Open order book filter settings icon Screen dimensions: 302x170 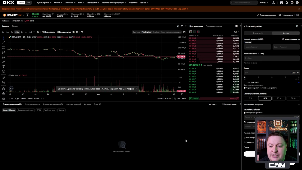[236, 26]
